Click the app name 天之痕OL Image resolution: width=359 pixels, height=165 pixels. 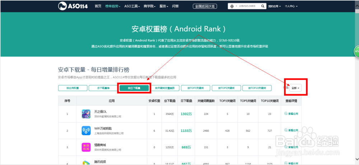pos(101,112)
